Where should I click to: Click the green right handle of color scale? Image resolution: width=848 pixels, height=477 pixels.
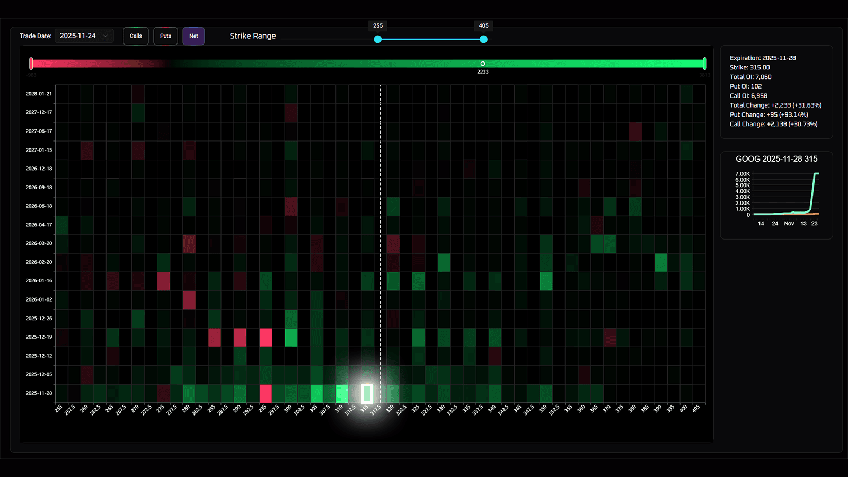[704, 64]
